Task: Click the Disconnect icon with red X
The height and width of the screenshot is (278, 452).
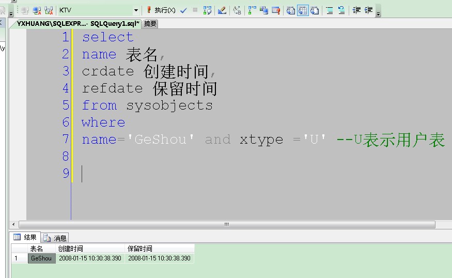Action: tap(37, 10)
